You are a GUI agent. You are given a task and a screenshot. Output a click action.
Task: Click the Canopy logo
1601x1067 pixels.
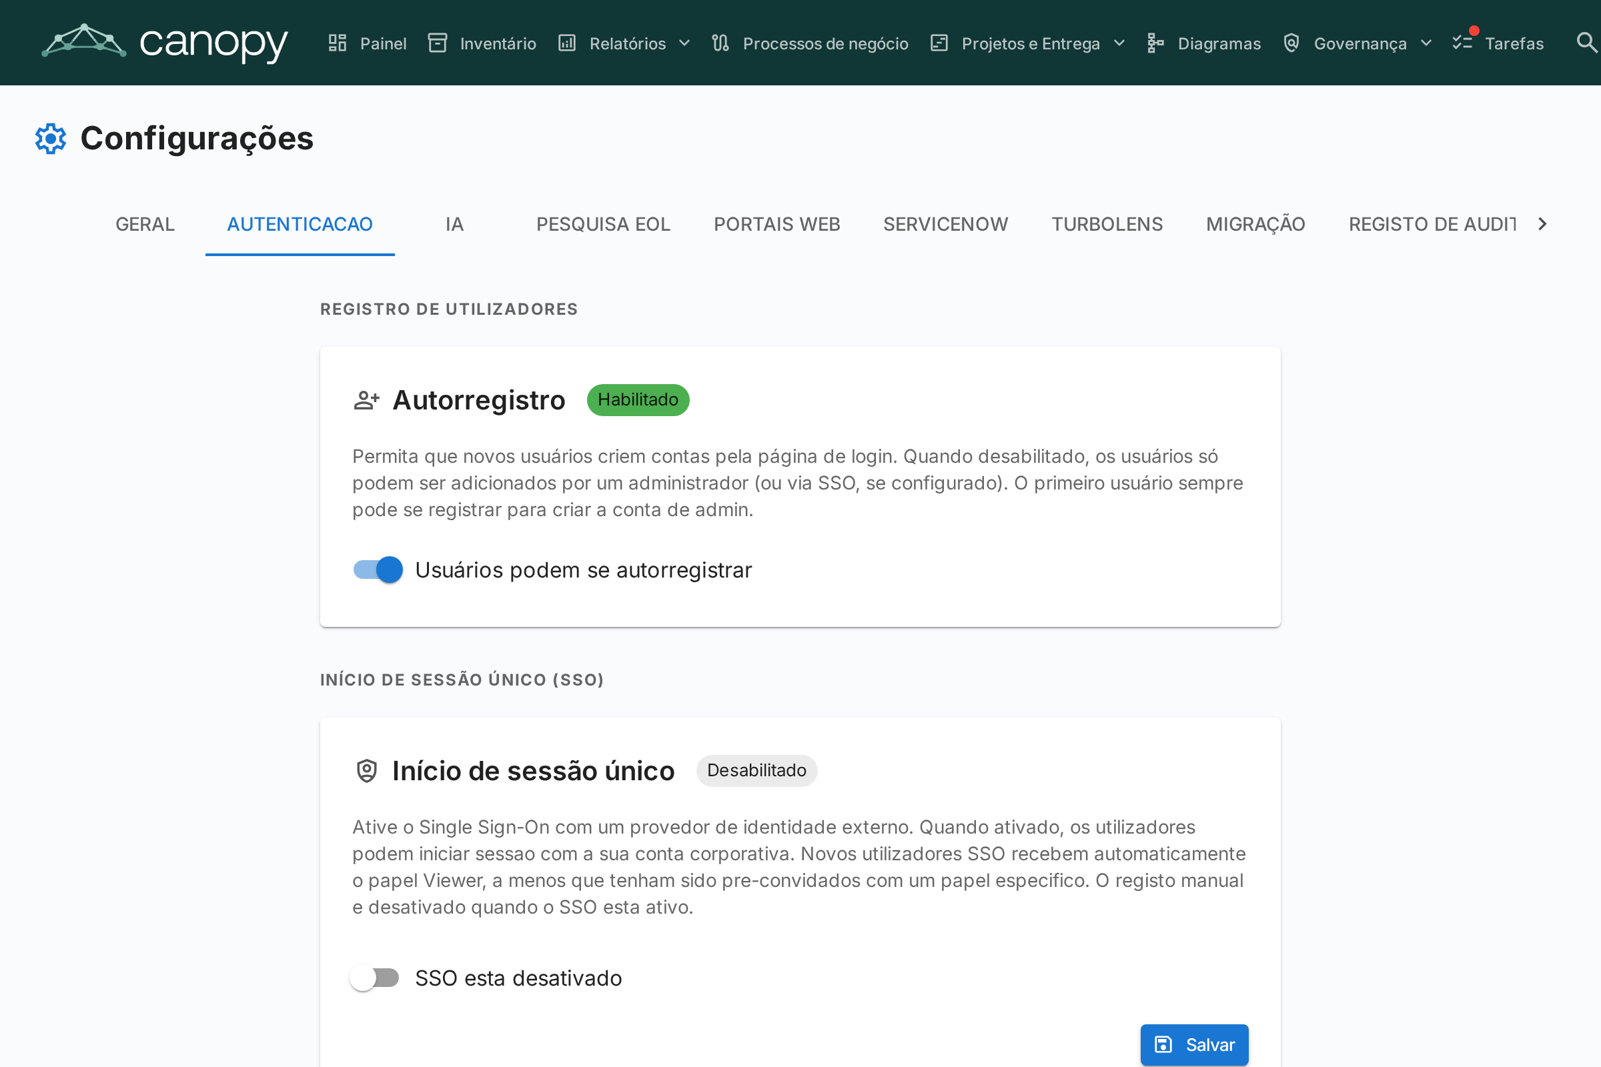[x=165, y=42]
